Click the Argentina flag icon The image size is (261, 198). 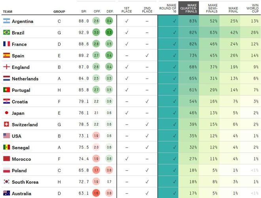[6, 21]
